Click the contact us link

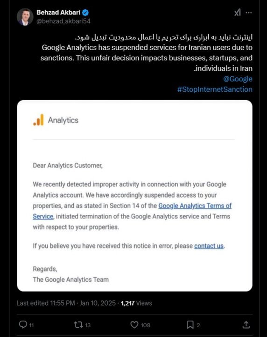point(209,246)
